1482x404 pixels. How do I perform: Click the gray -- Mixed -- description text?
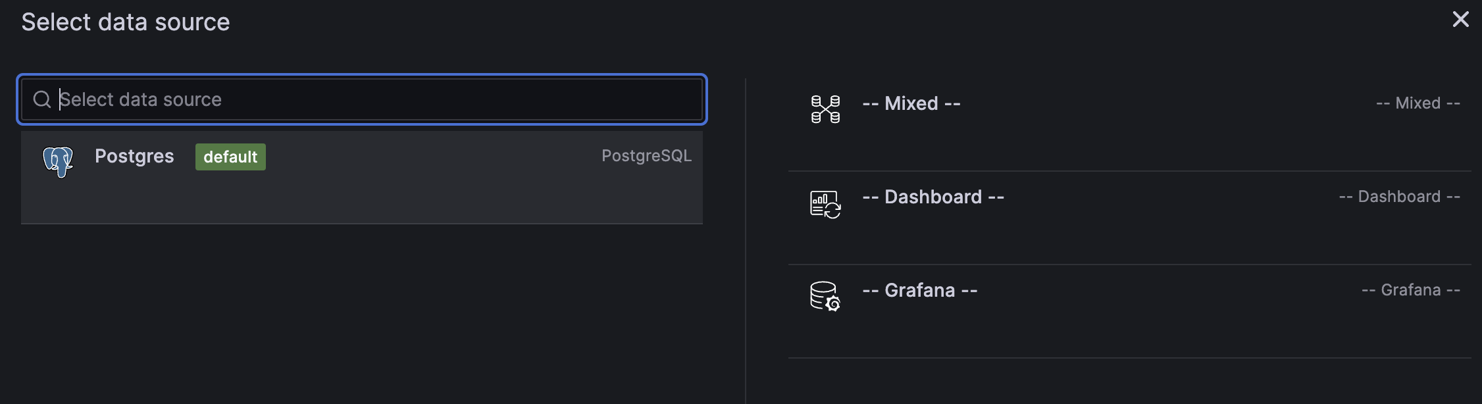pyautogui.click(x=1418, y=103)
